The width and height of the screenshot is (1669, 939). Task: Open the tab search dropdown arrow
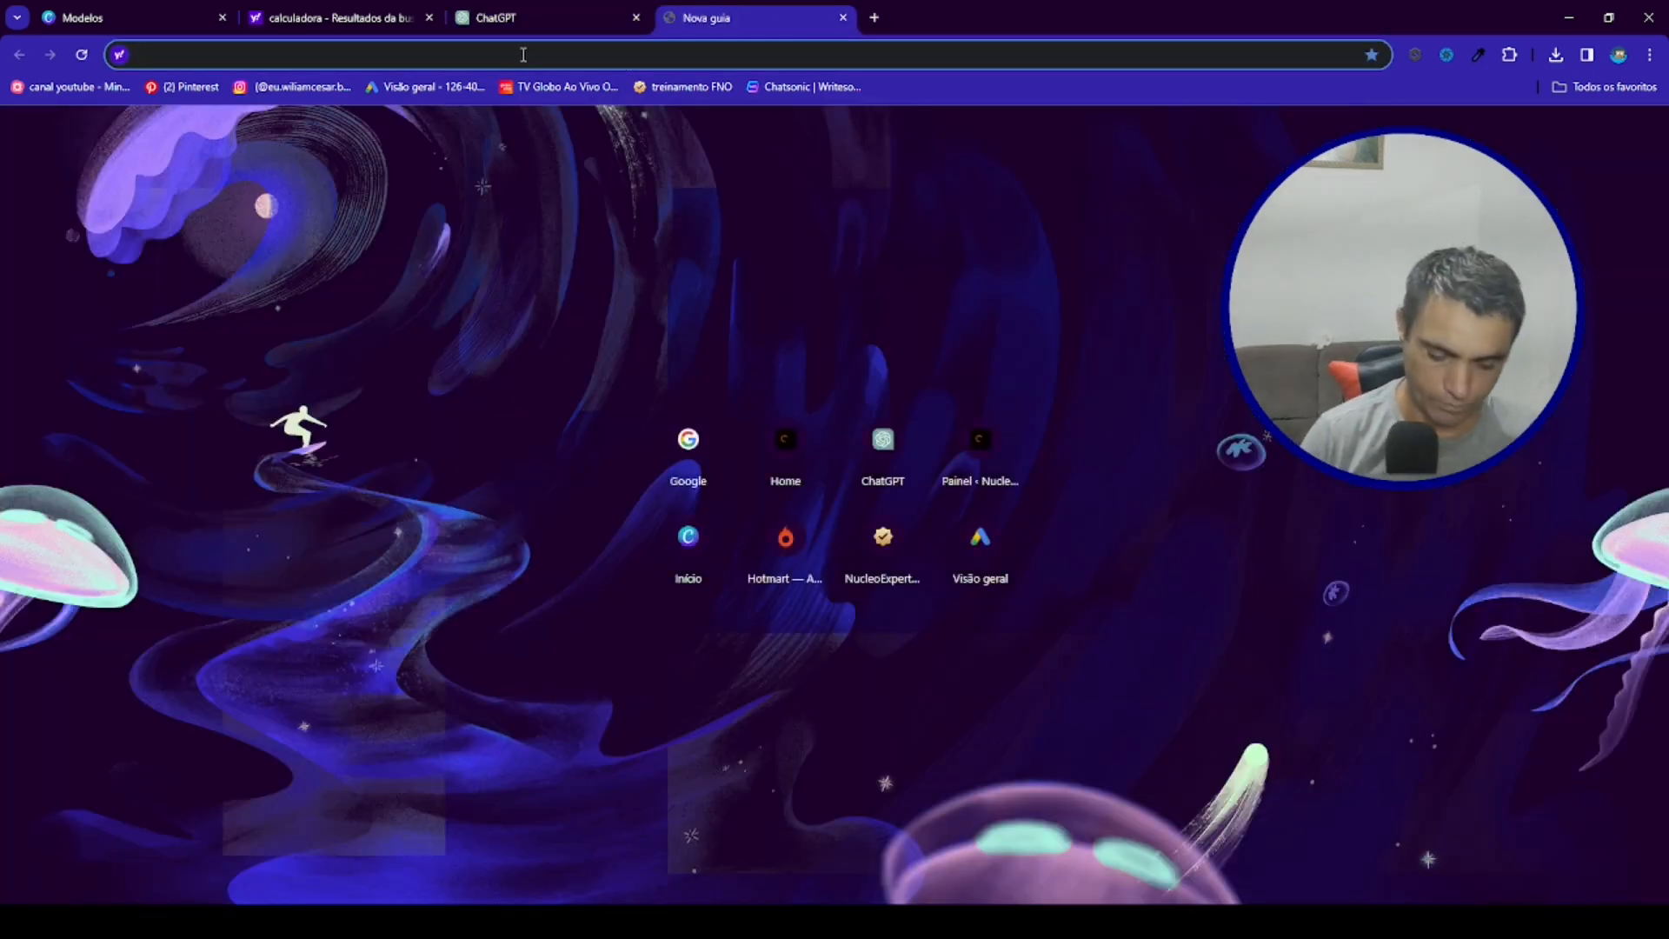17,17
